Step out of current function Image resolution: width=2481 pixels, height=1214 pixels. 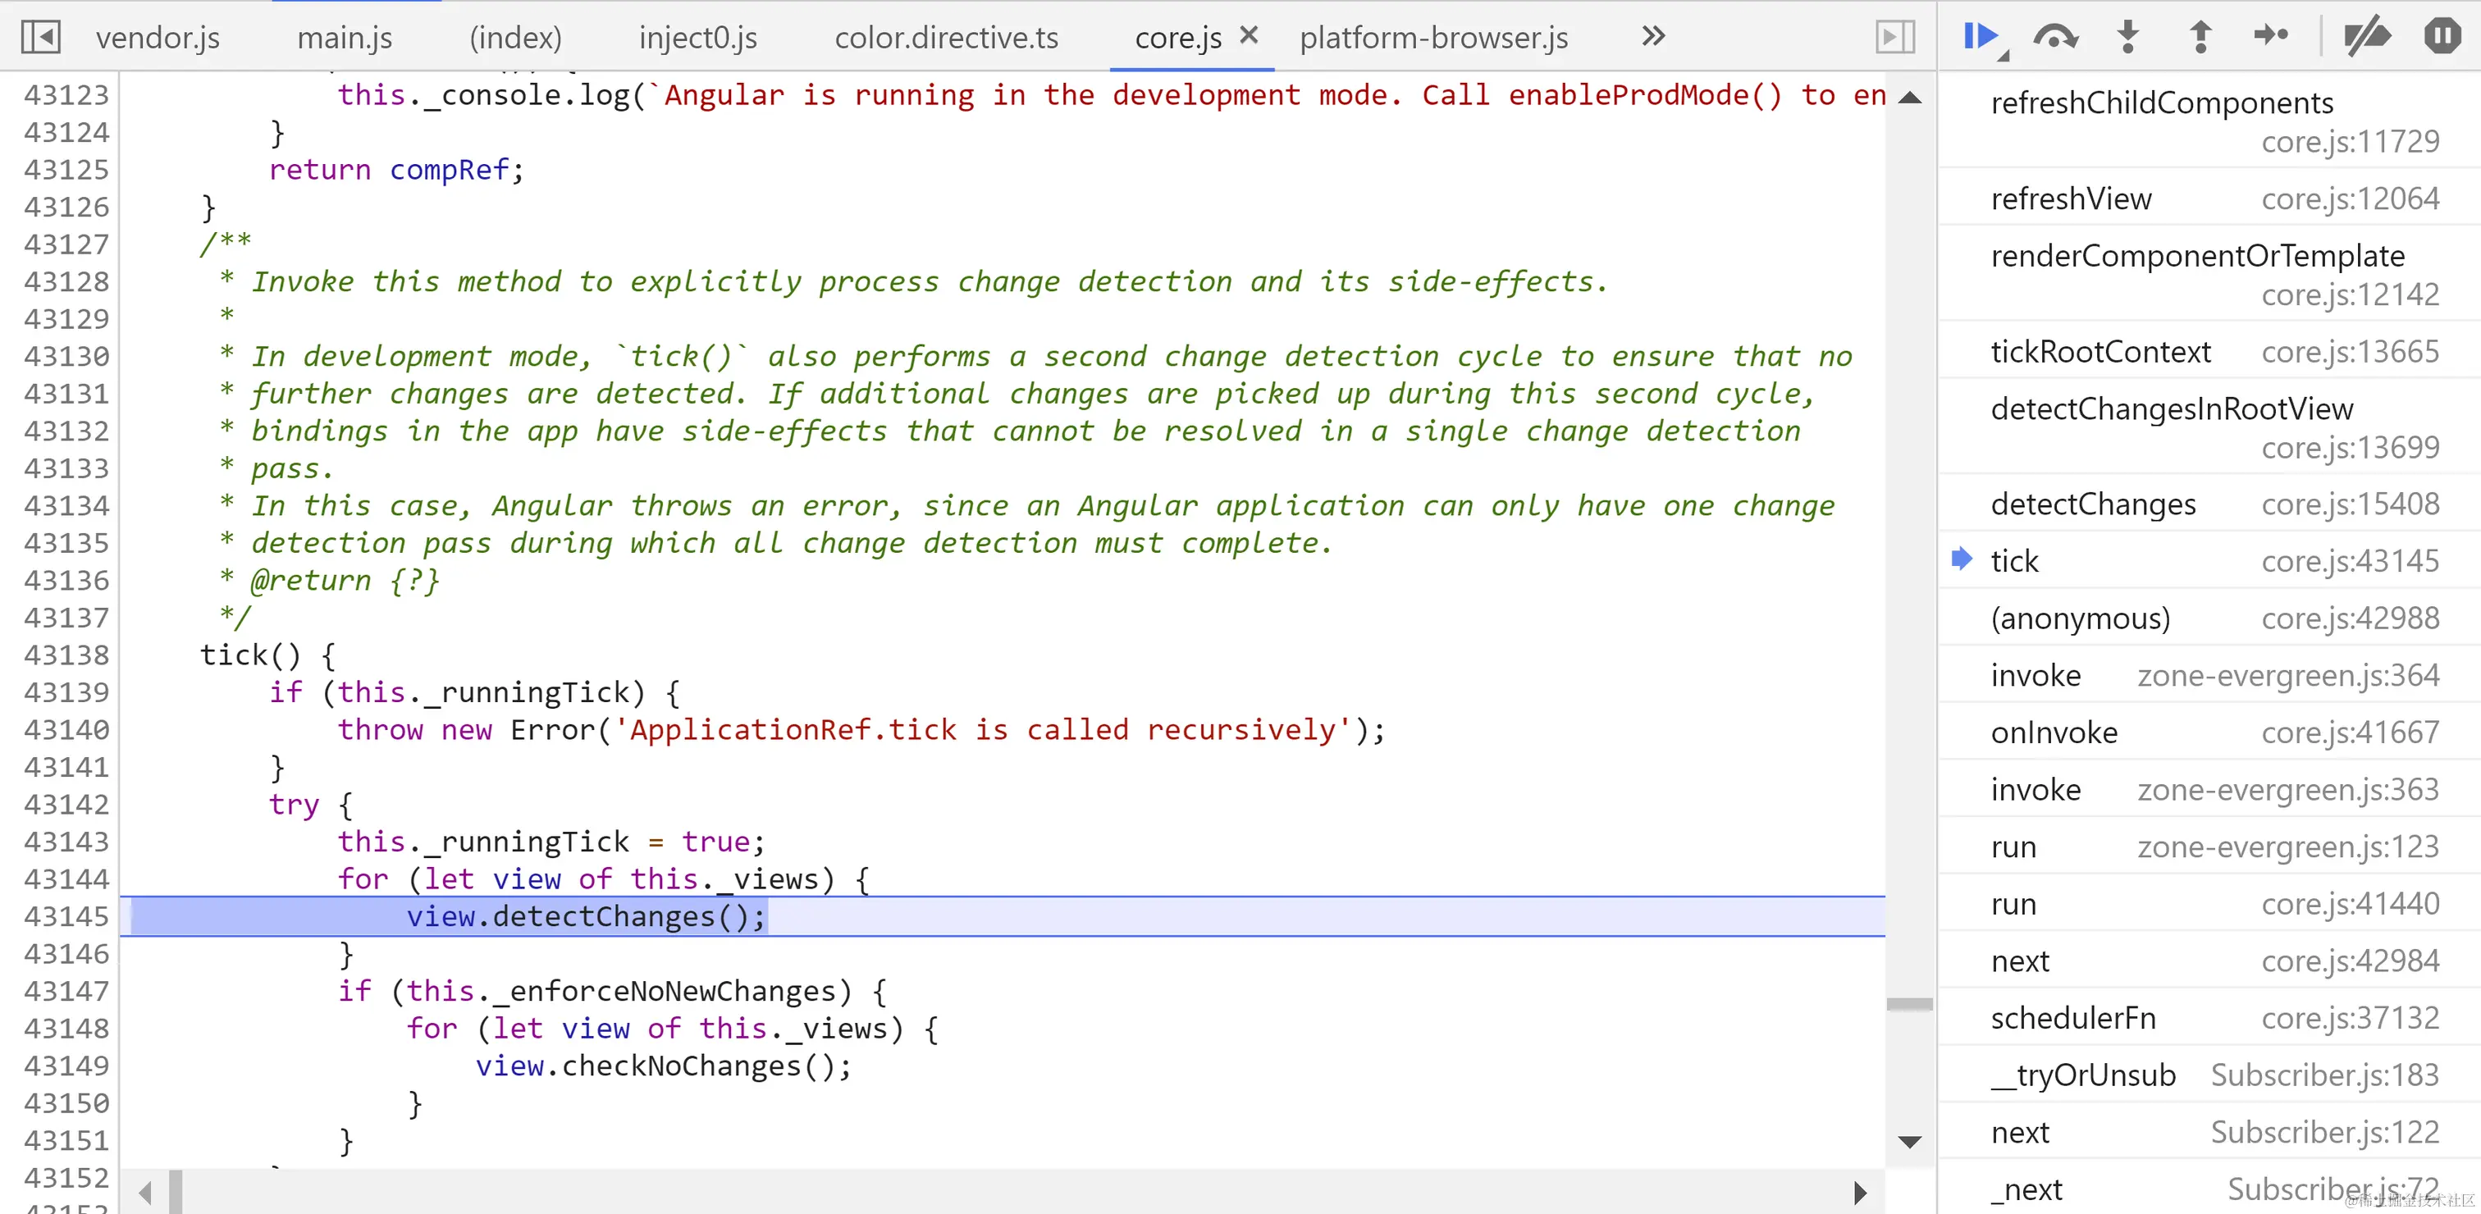[2200, 37]
